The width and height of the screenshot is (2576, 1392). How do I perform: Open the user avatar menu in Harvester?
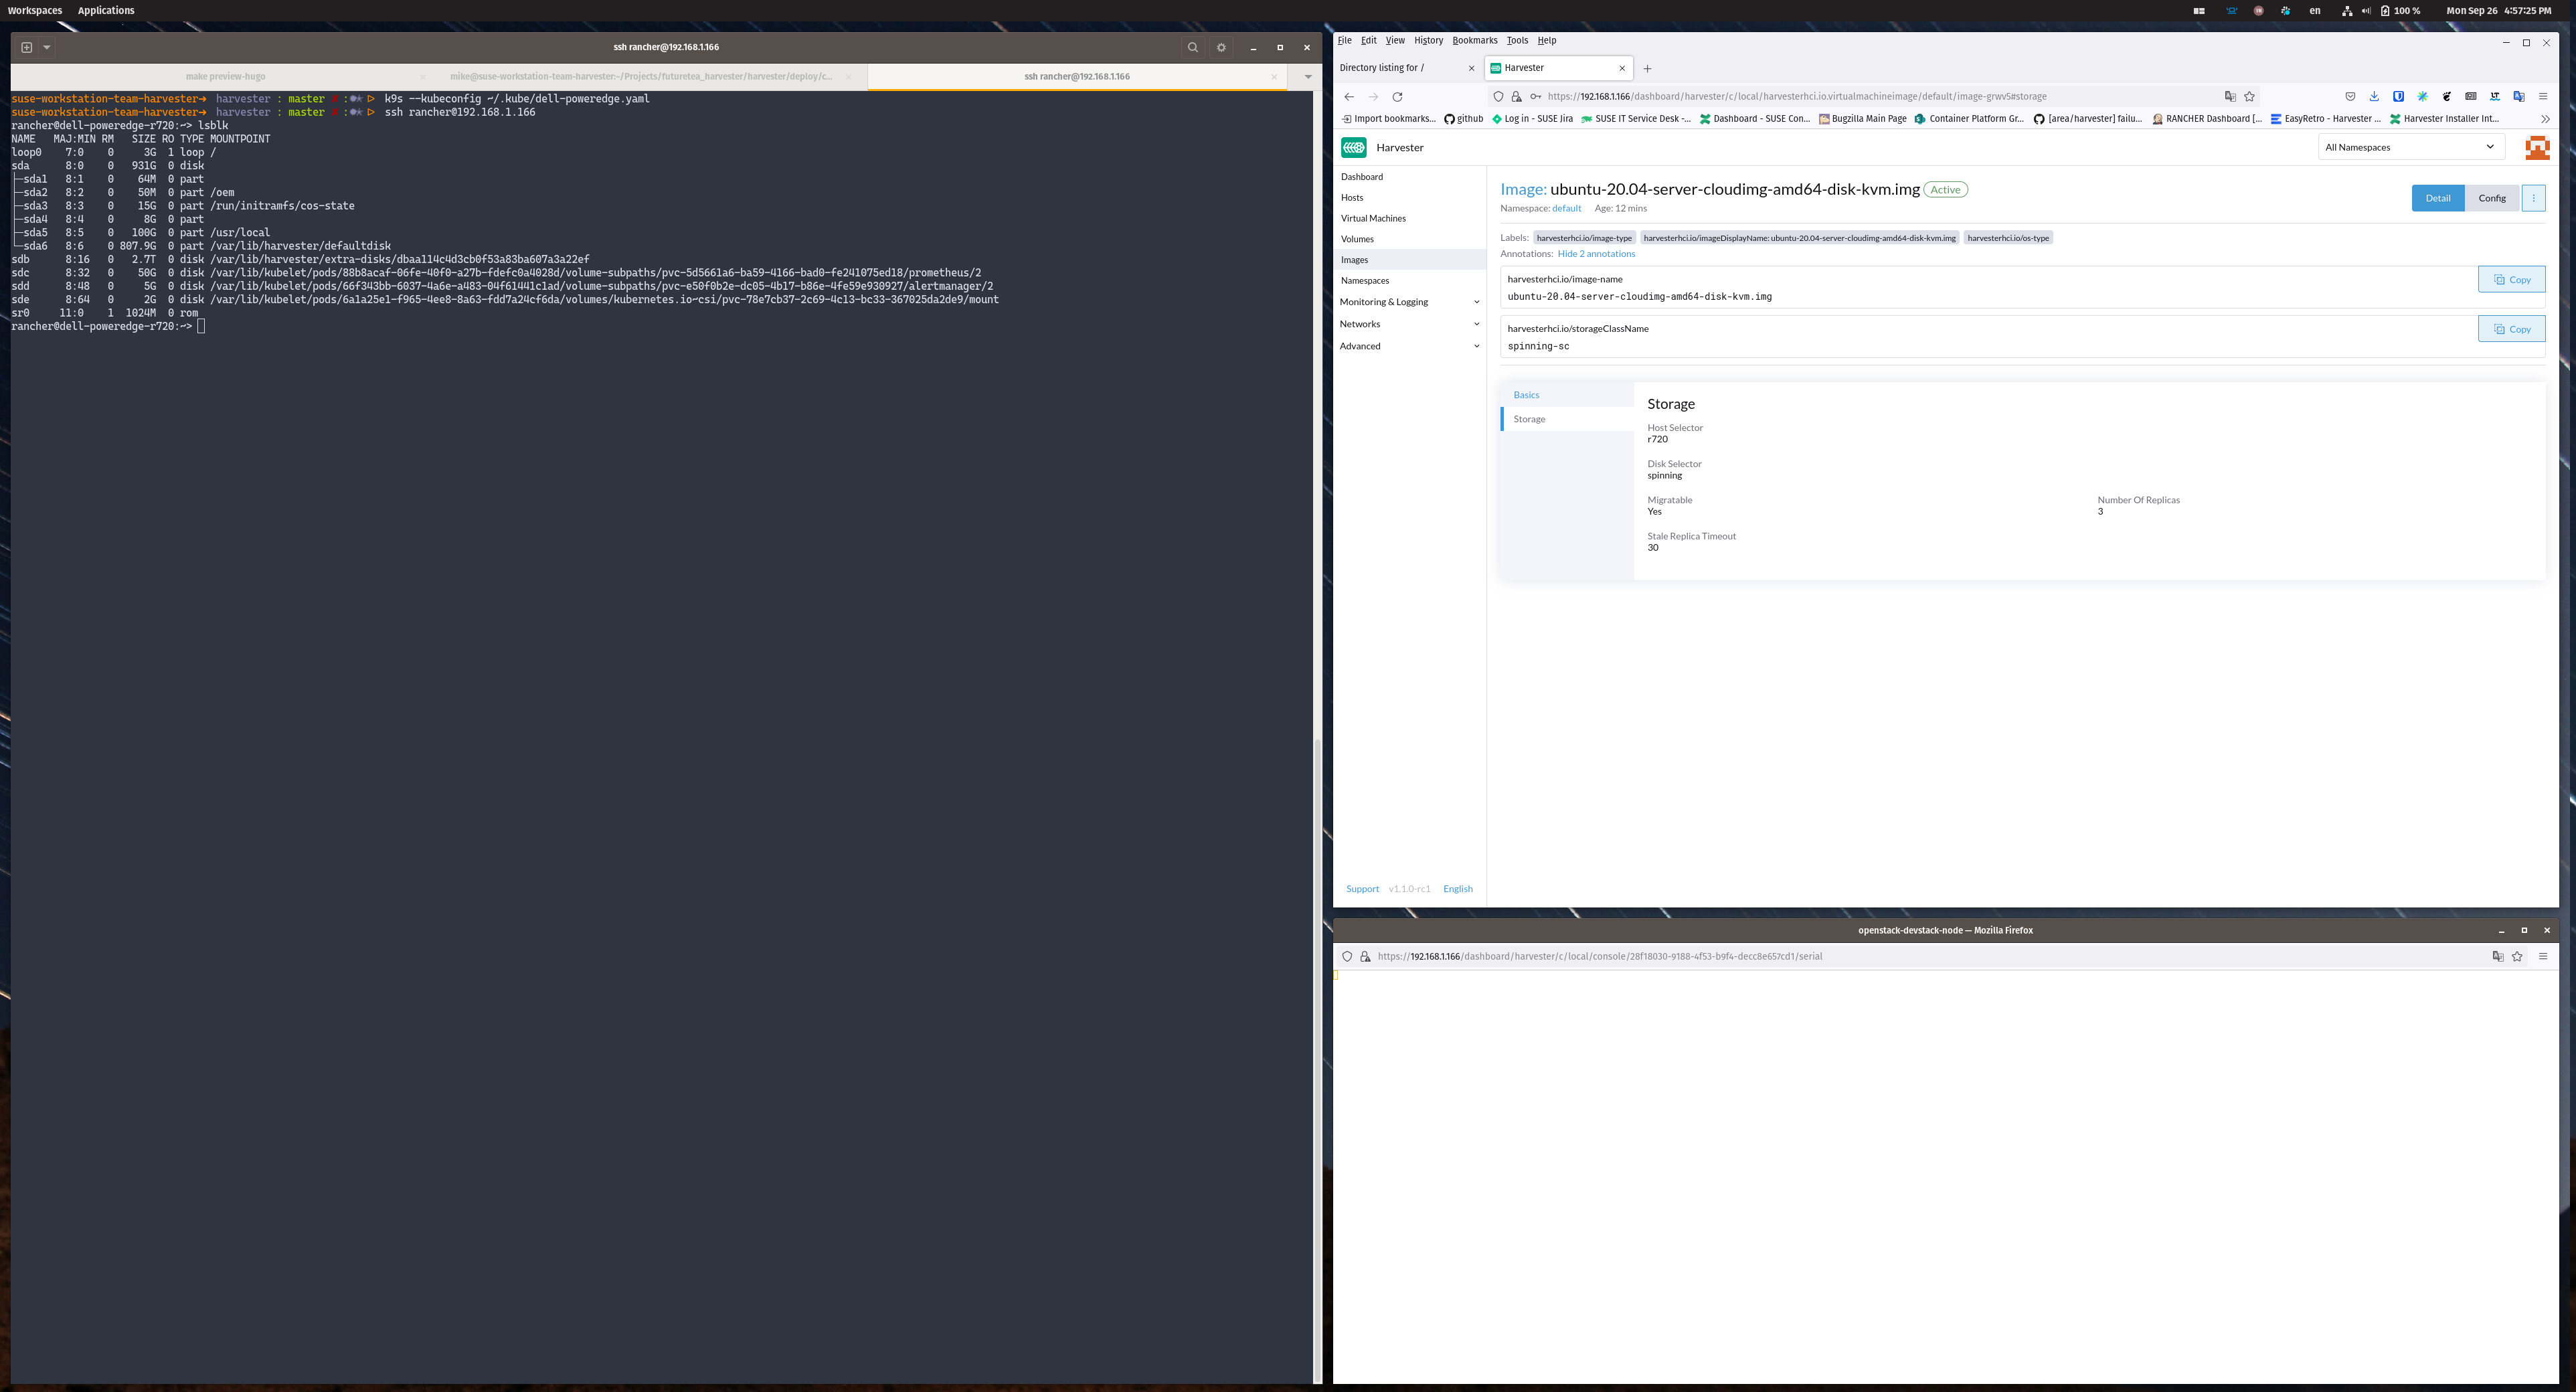click(x=2537, y=148)
